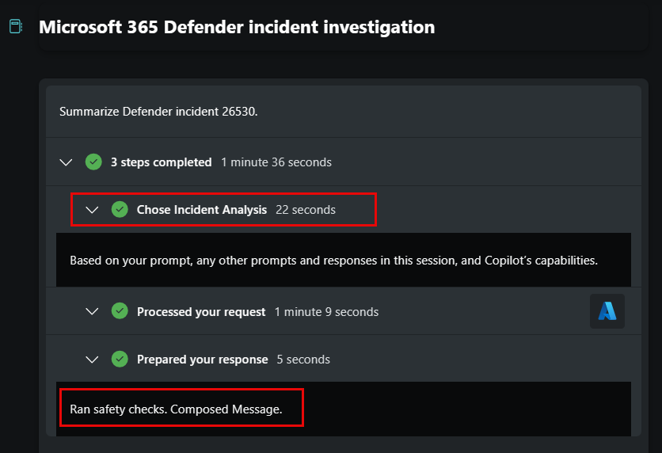Click the Ran safety checks message text
The image size is (662, 453).
pos(176,409)
